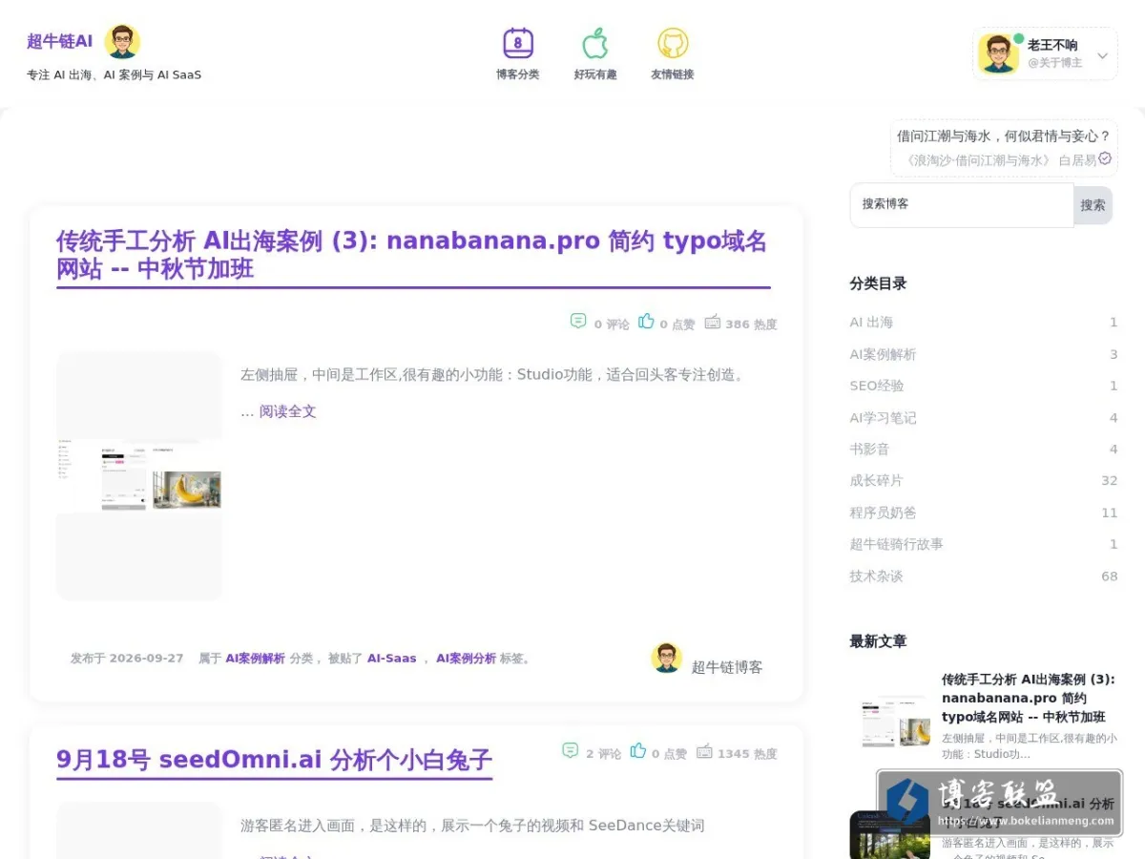Click the nanabanana.pro post thumbnail image

click(139, 475)
